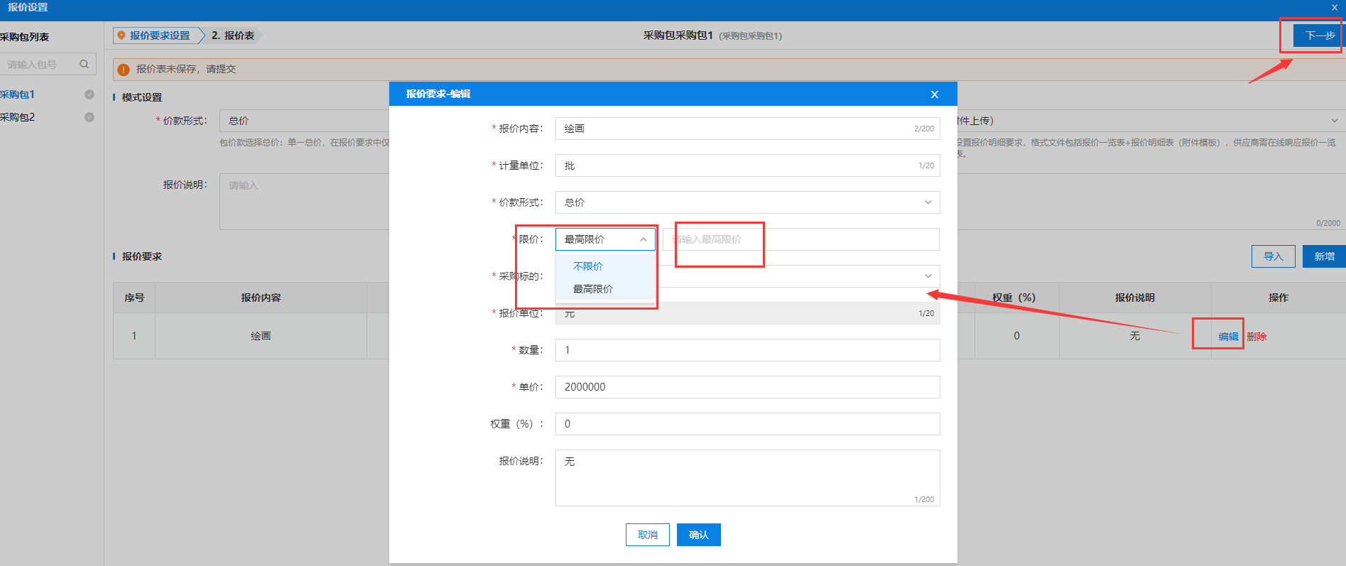Click the 新增 button
This screenshot has width=1346, height=566.
coord(1324,256)
